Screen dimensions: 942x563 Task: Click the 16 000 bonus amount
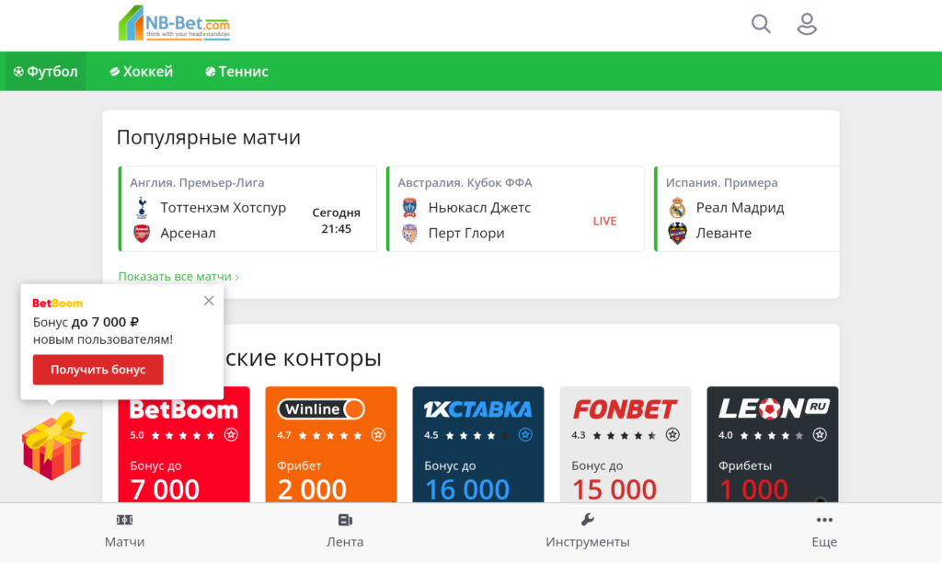[x=467, y=489]
